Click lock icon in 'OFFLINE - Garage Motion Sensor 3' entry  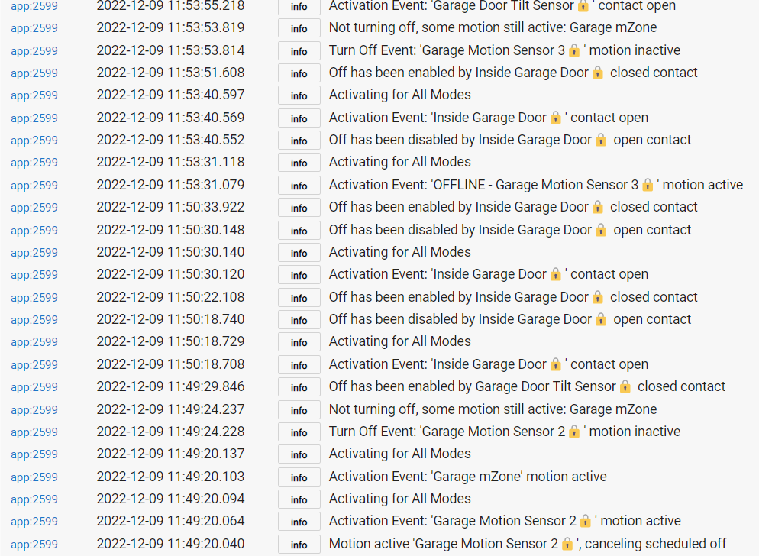(648, 185)
